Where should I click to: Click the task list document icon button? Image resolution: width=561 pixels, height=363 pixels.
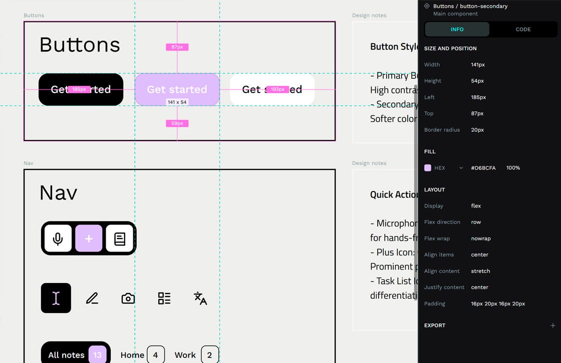(x=120, y=238)
